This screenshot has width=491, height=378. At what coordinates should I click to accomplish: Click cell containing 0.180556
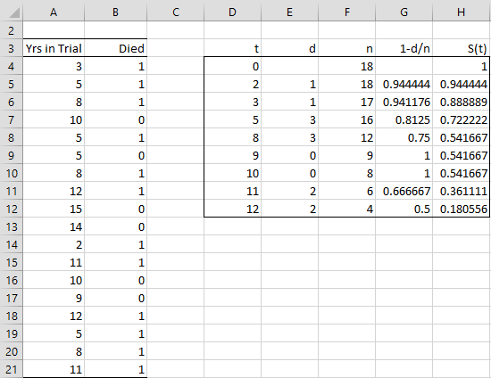(461, 209)
